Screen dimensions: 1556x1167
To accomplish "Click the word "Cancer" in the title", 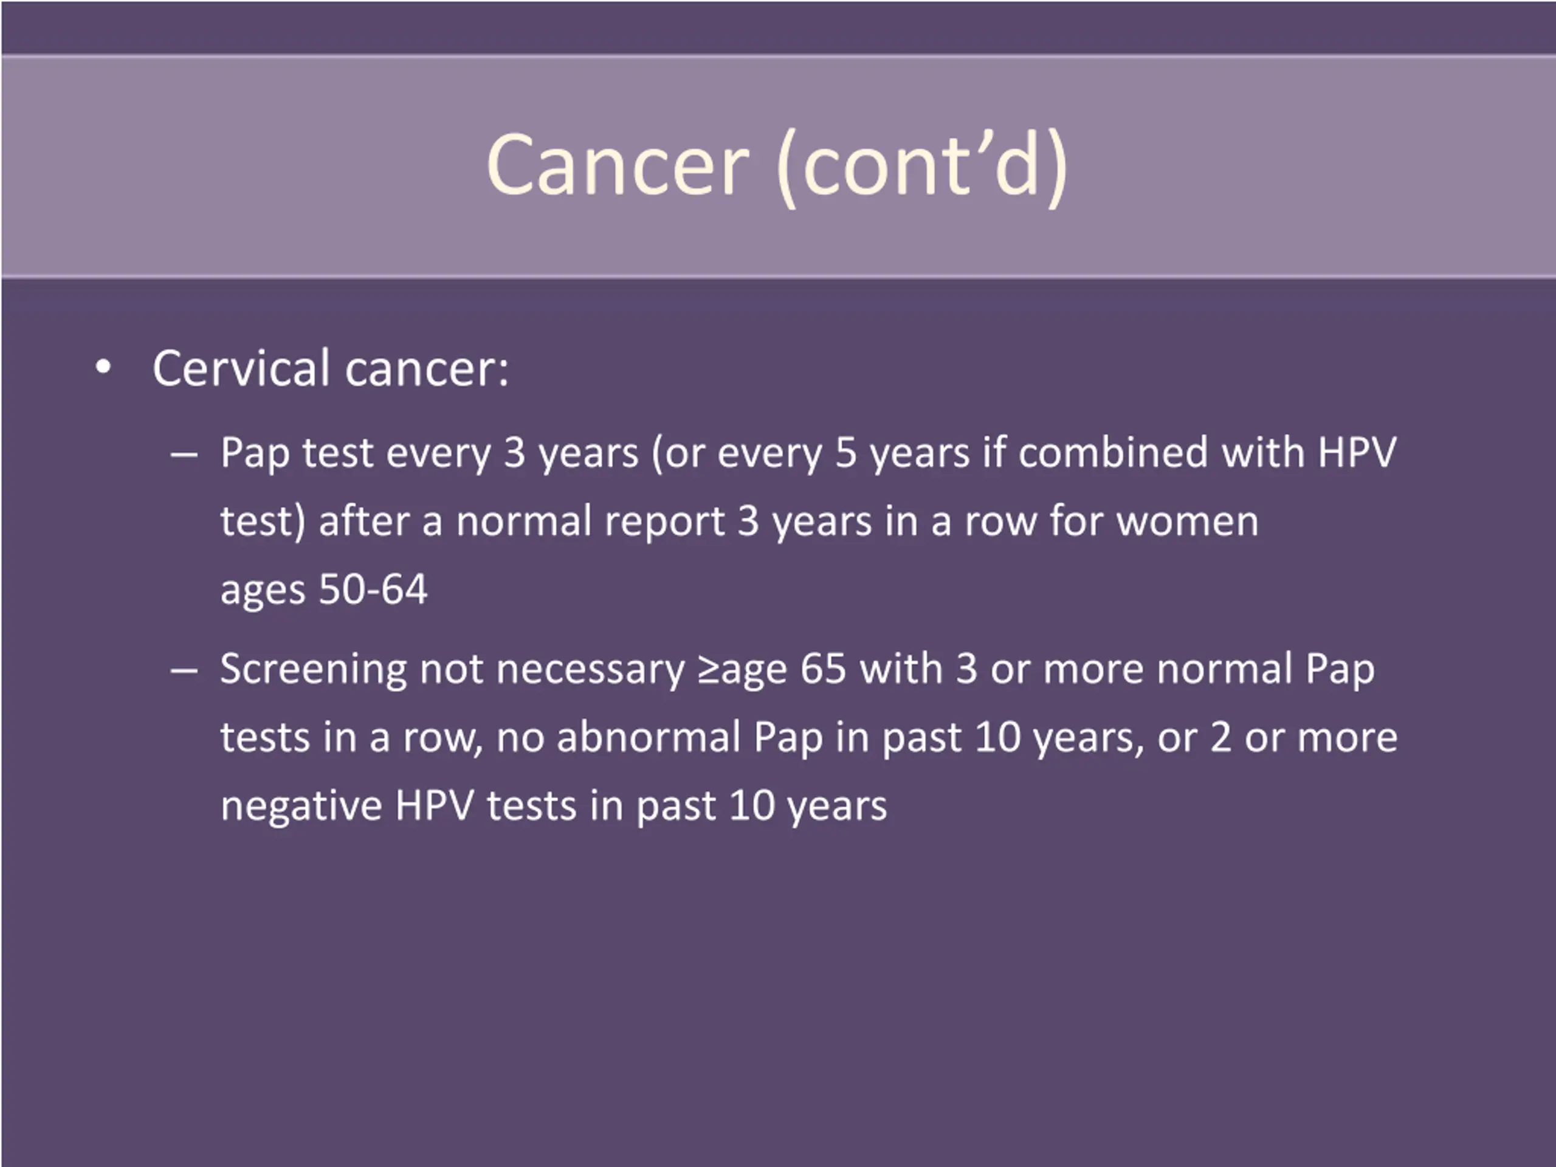I will coord(618,166).
